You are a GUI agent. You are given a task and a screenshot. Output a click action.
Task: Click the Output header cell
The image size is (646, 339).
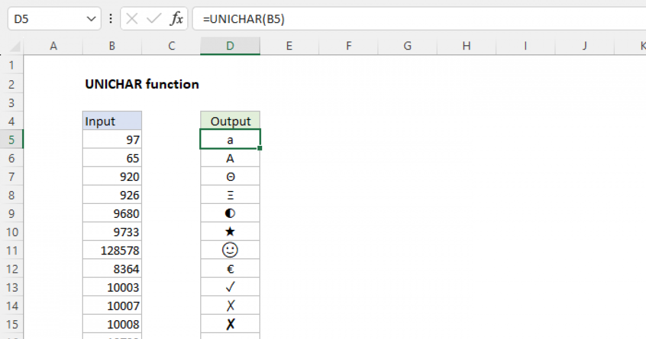tap(230, 121)
